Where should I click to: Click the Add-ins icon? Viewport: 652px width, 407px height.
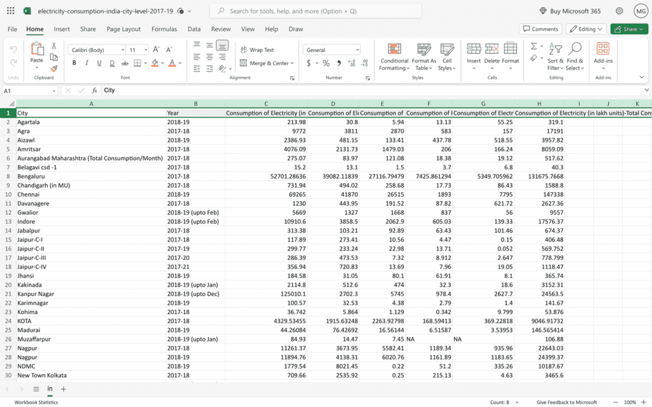click(x=602, y=50)
